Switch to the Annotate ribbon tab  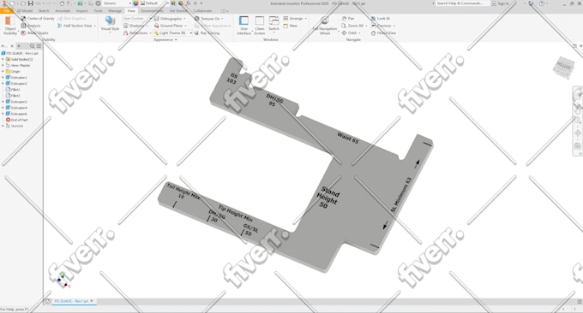[x=63, y=11]
